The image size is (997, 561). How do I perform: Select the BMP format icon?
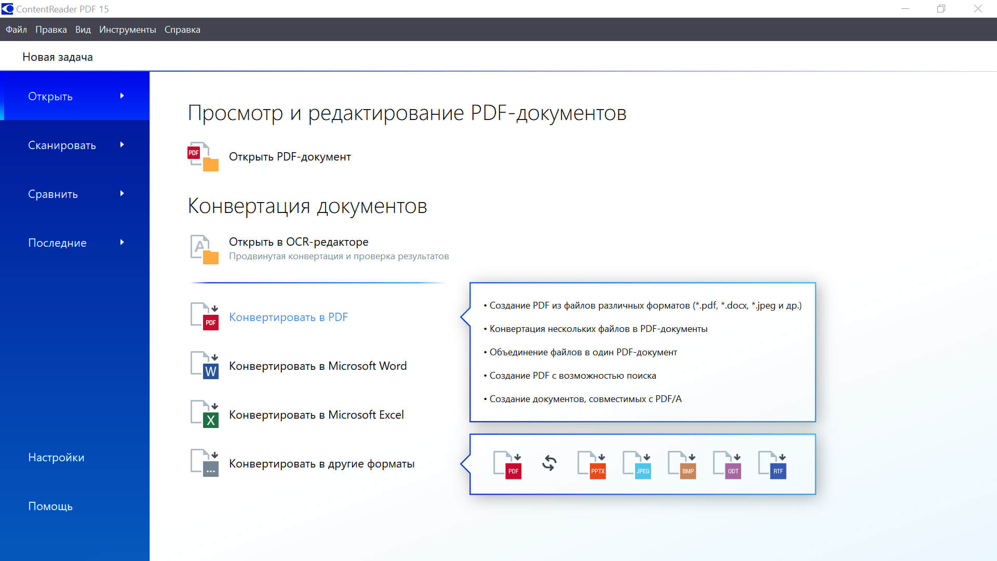pyautogui.click(x=682, y=464)
